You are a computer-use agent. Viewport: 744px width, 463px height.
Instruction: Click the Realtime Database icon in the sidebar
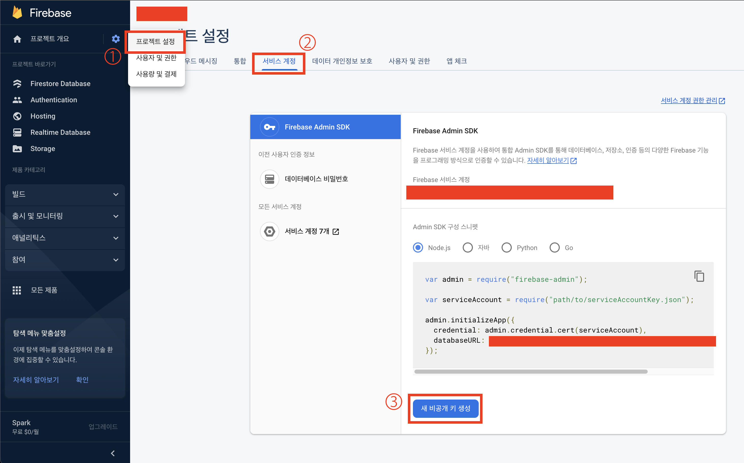coord(17,132)
